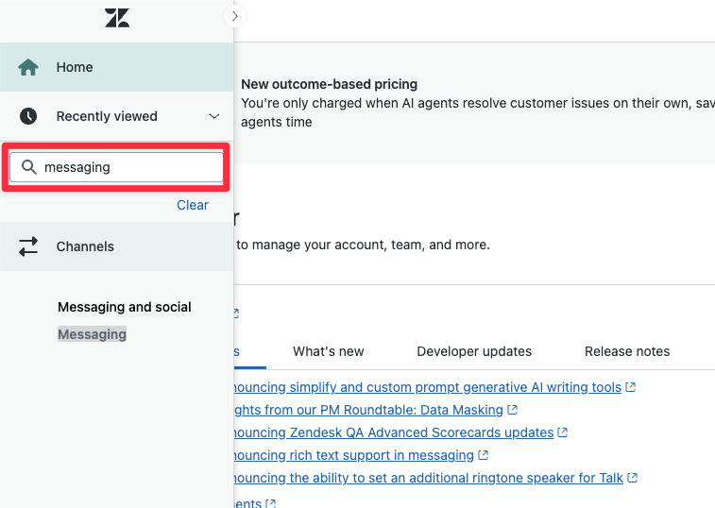
Task: Open additional ringtone speaker for Talk link
Action: click(428, 478)
